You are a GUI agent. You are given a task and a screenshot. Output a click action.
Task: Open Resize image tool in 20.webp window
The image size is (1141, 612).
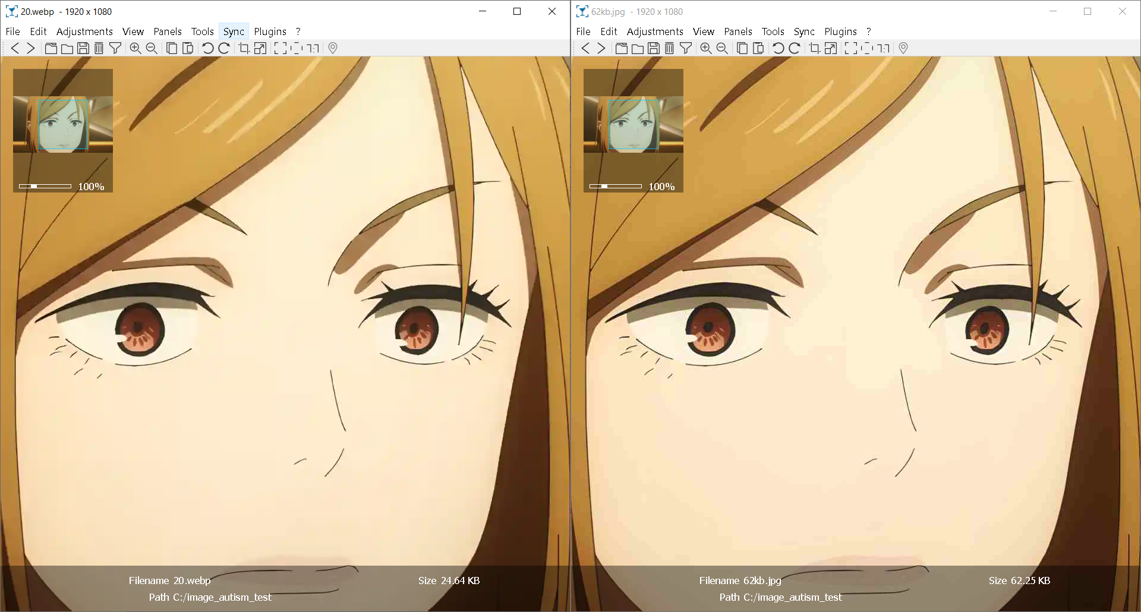click(x=260, y=48)
